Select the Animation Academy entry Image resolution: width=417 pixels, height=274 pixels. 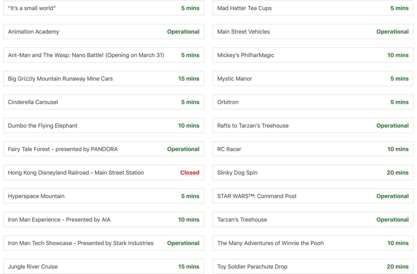(104, 32)
